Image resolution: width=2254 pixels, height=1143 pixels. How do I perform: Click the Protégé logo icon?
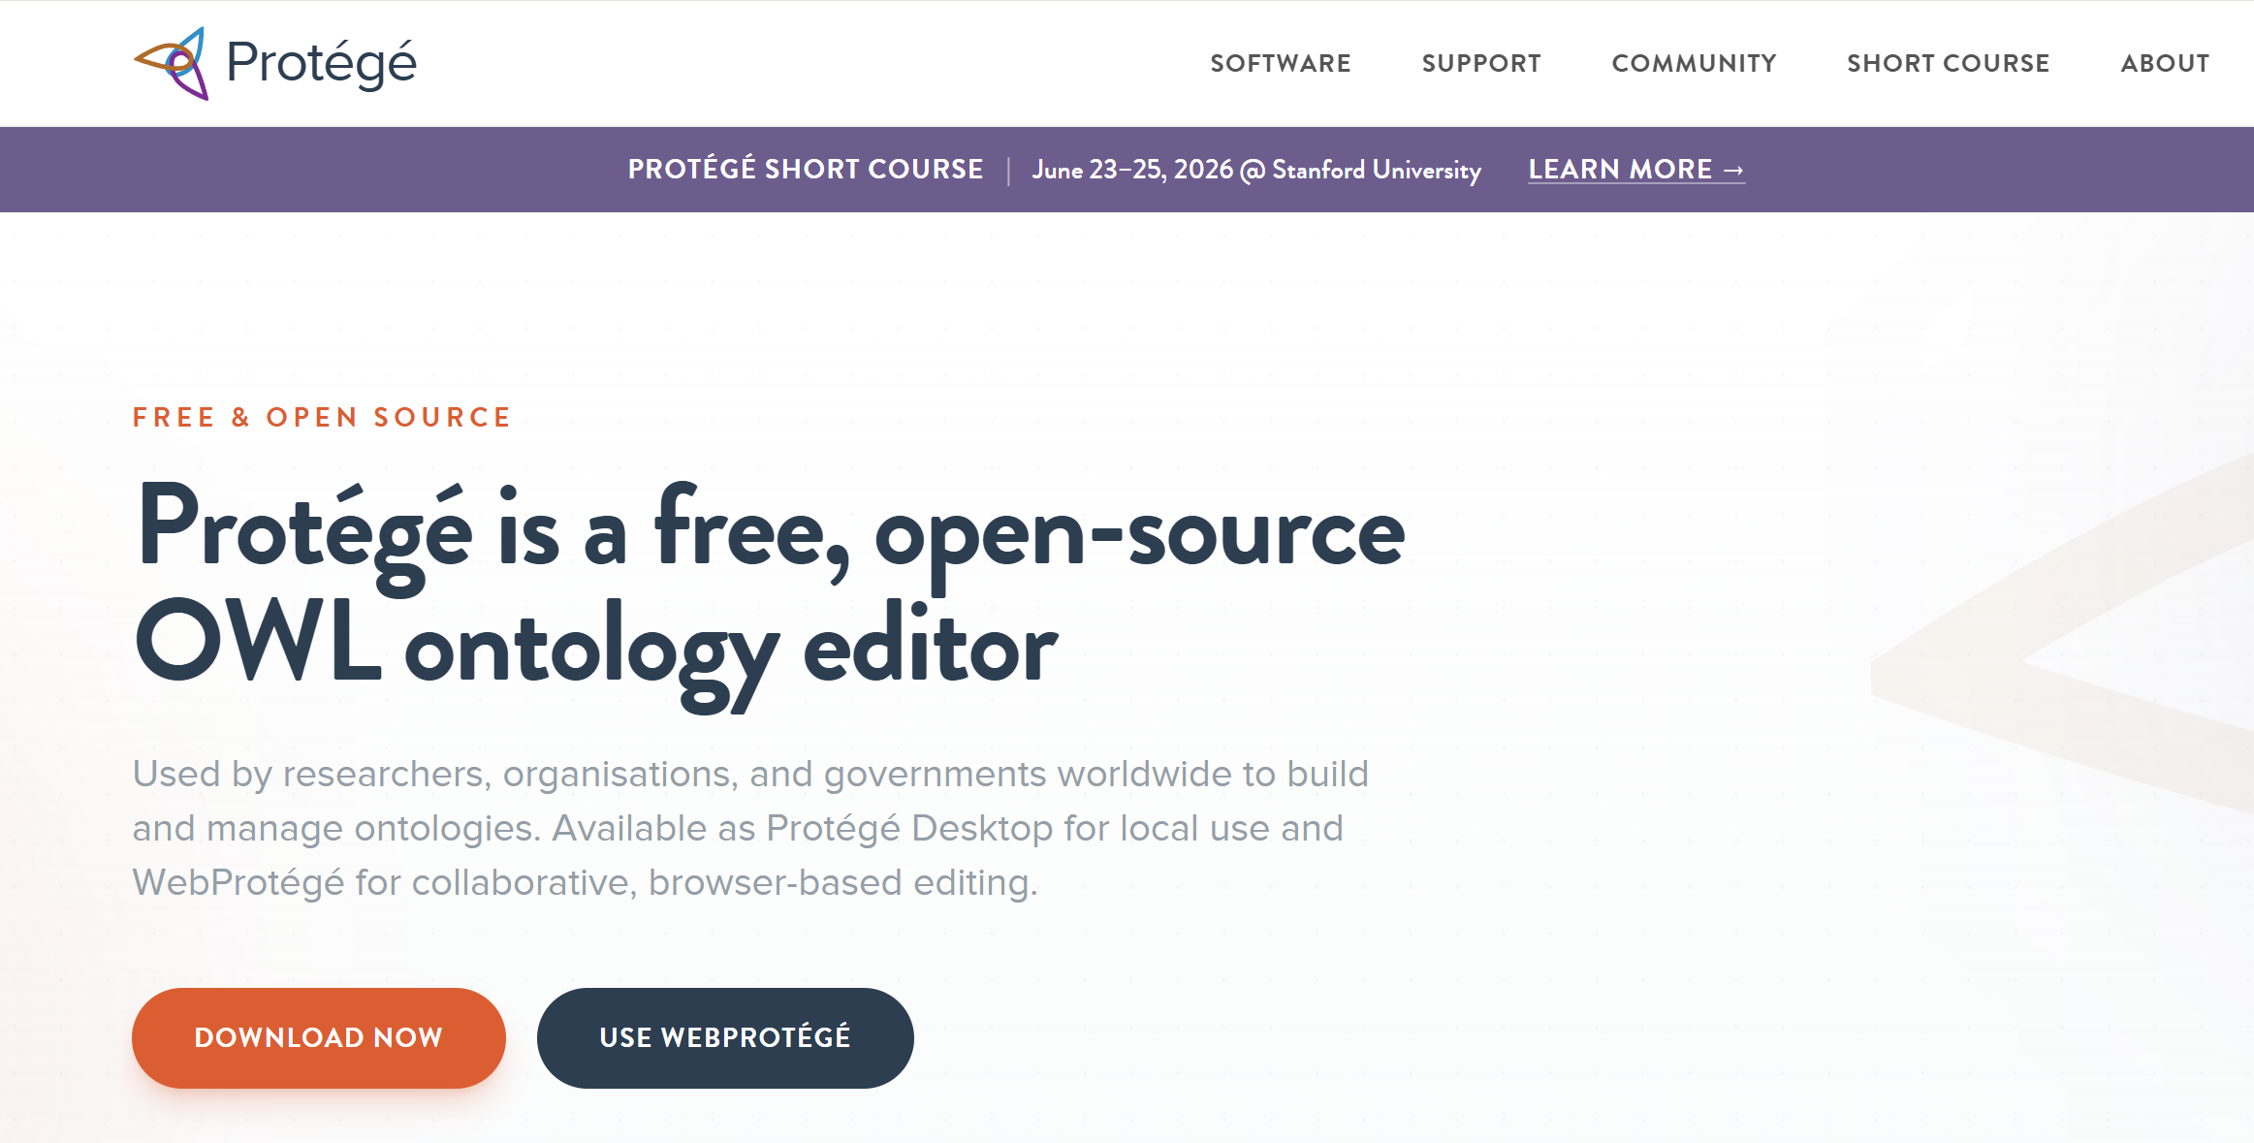(x=172, y=63)
